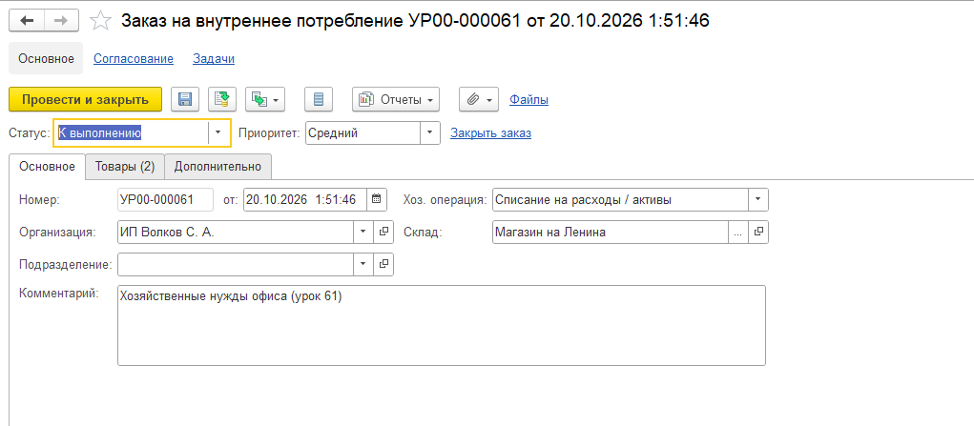Screen dimensions: 974x426
Task: Click the Статус field with К выполнению
Action: coord(131,132)
